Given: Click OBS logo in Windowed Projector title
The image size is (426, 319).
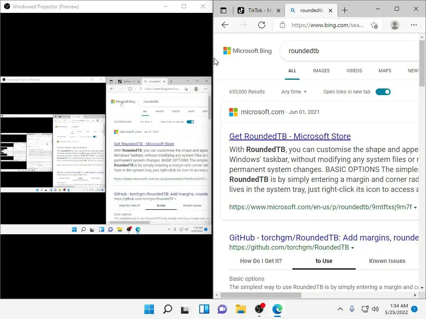Looking at the screenshot, I should (x=7, y=6).
